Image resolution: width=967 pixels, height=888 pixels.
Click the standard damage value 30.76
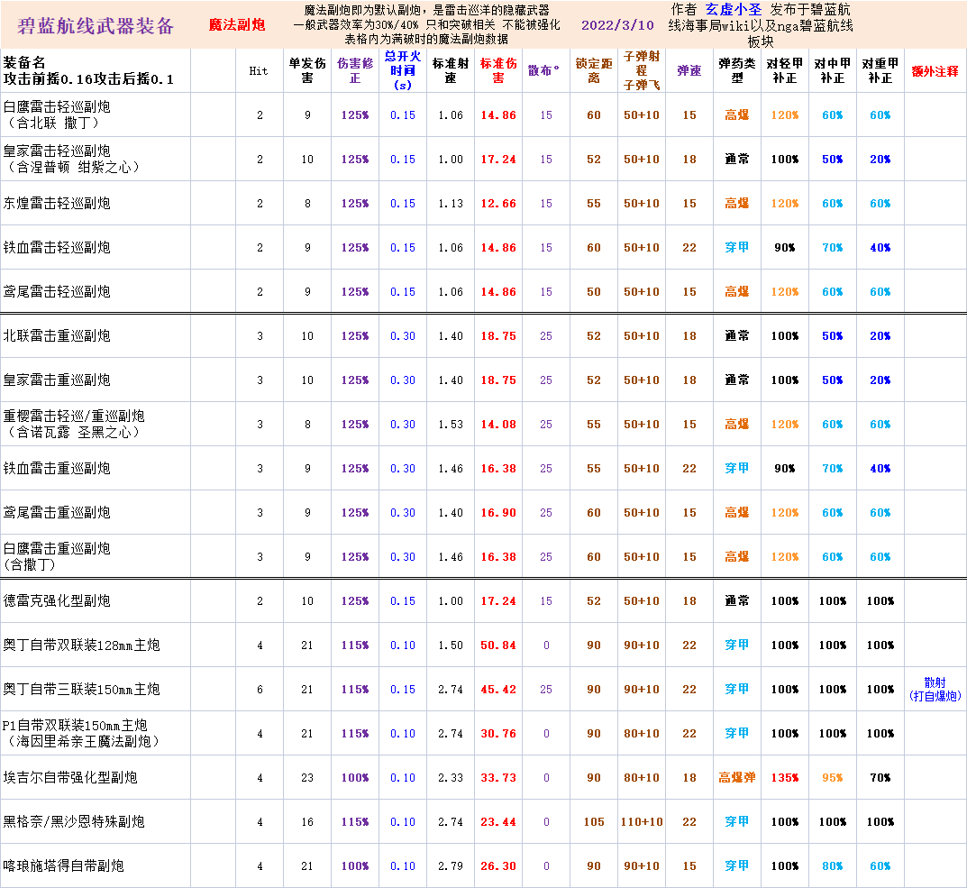pos(498,734)
